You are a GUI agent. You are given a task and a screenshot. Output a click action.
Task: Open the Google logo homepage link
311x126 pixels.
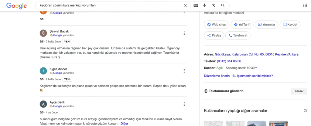point(16,5)
